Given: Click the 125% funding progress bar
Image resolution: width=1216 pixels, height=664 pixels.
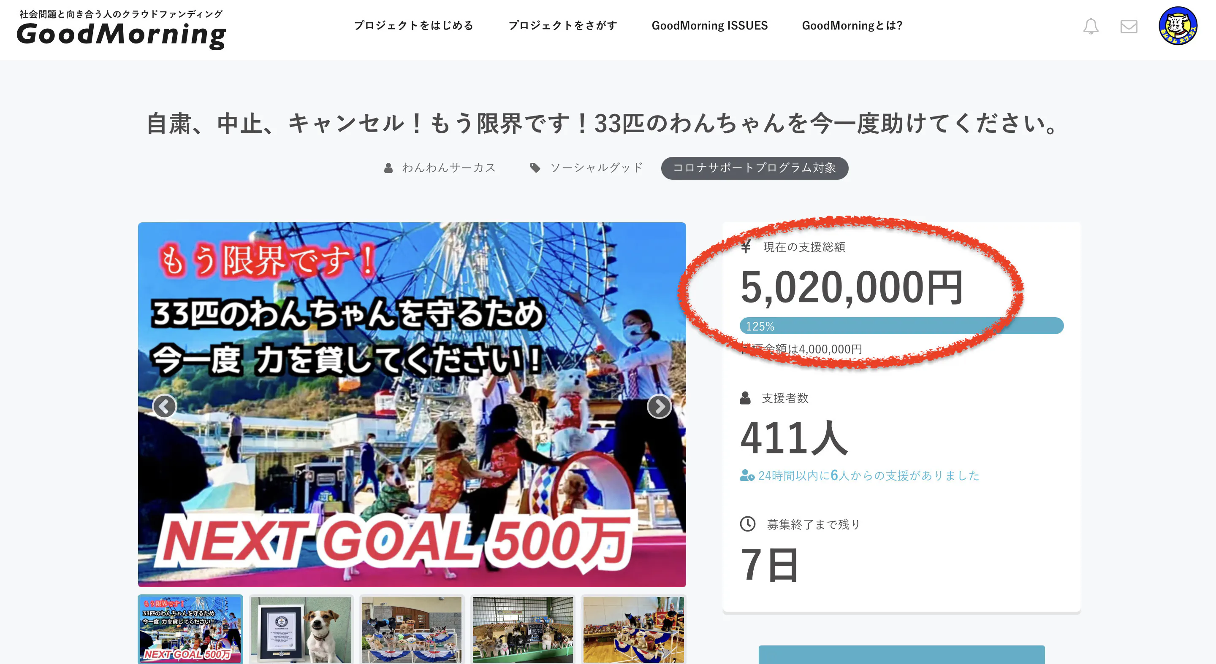Looking at the screenshot, I should [x=901, y=326].
